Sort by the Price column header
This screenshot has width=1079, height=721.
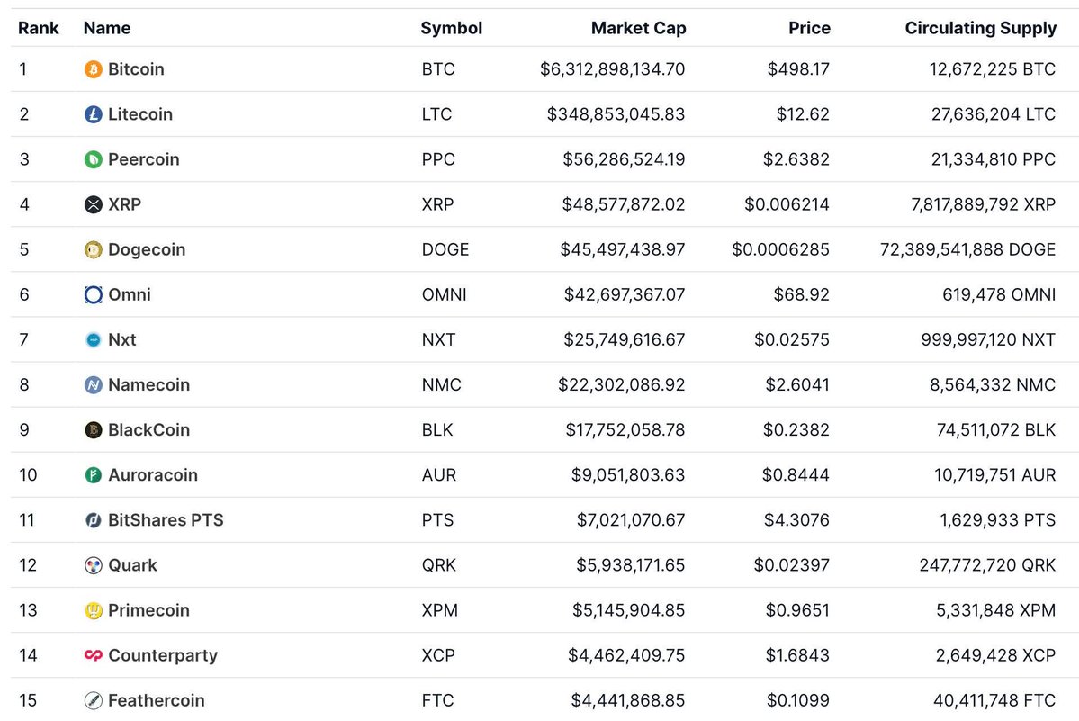coord(809,28)
